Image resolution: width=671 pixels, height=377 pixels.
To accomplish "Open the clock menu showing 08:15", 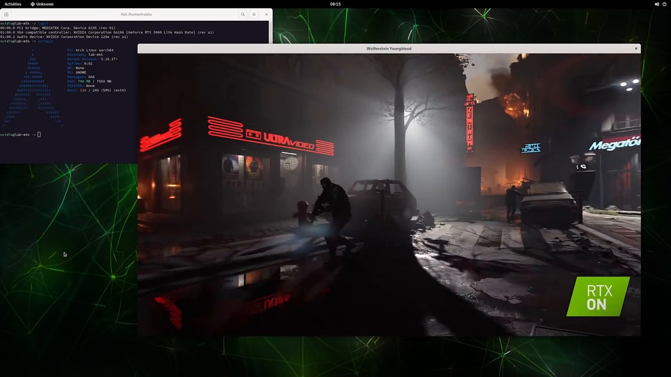I will [x=335, y=3].
